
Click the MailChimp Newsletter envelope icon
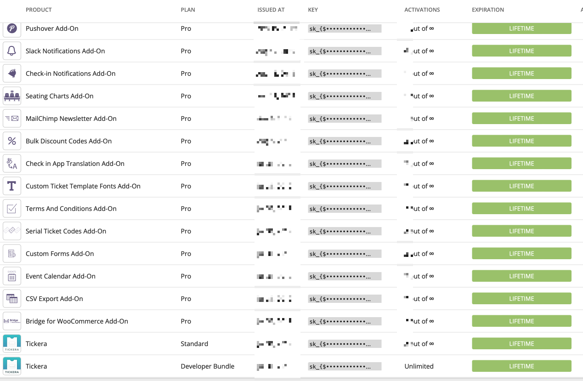click(x=12, y=119)
